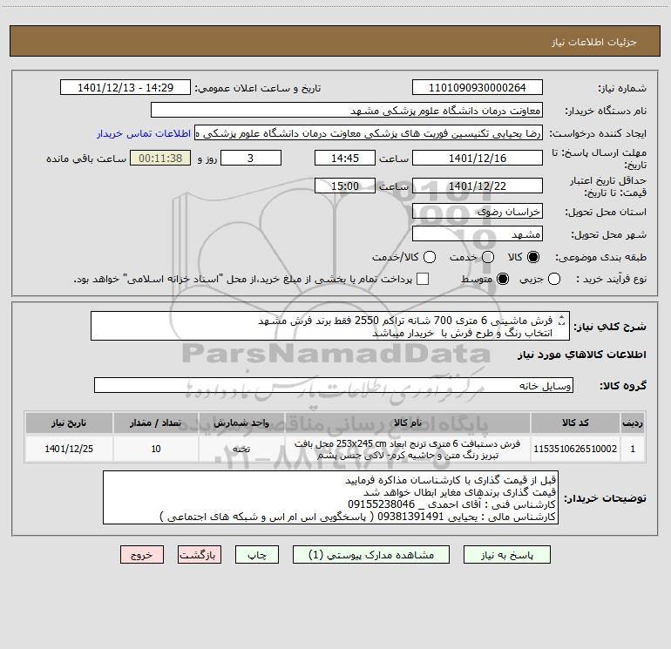Click the کد کالا column header

coord(575,423)
